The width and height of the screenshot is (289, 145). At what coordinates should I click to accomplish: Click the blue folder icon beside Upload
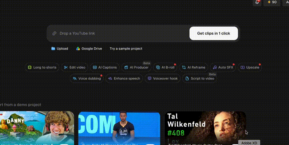[x=53, y=48]
